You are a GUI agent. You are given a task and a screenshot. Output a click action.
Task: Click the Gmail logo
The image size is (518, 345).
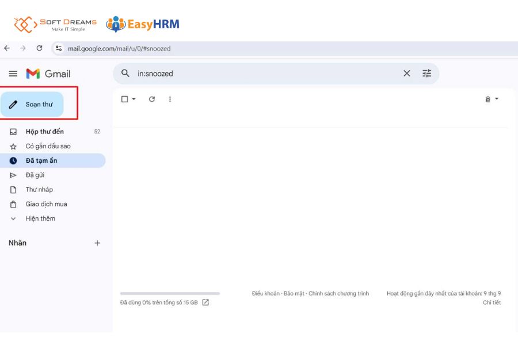click(x=49, y=74)
